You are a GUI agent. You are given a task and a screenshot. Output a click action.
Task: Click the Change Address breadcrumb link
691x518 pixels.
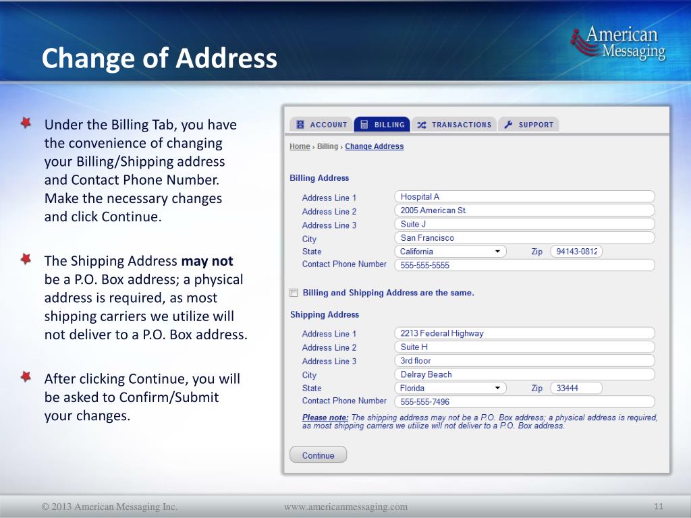click(374, 146)
